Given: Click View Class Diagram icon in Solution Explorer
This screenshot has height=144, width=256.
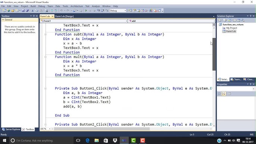Looking at the screenshot, I should coord(243,21).
